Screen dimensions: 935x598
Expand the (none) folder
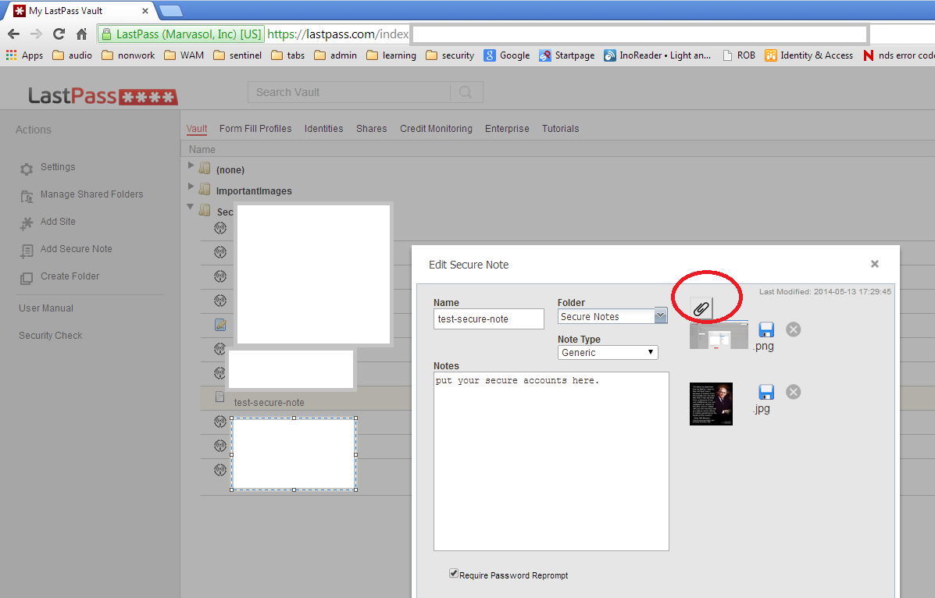(x=191, y=166)
